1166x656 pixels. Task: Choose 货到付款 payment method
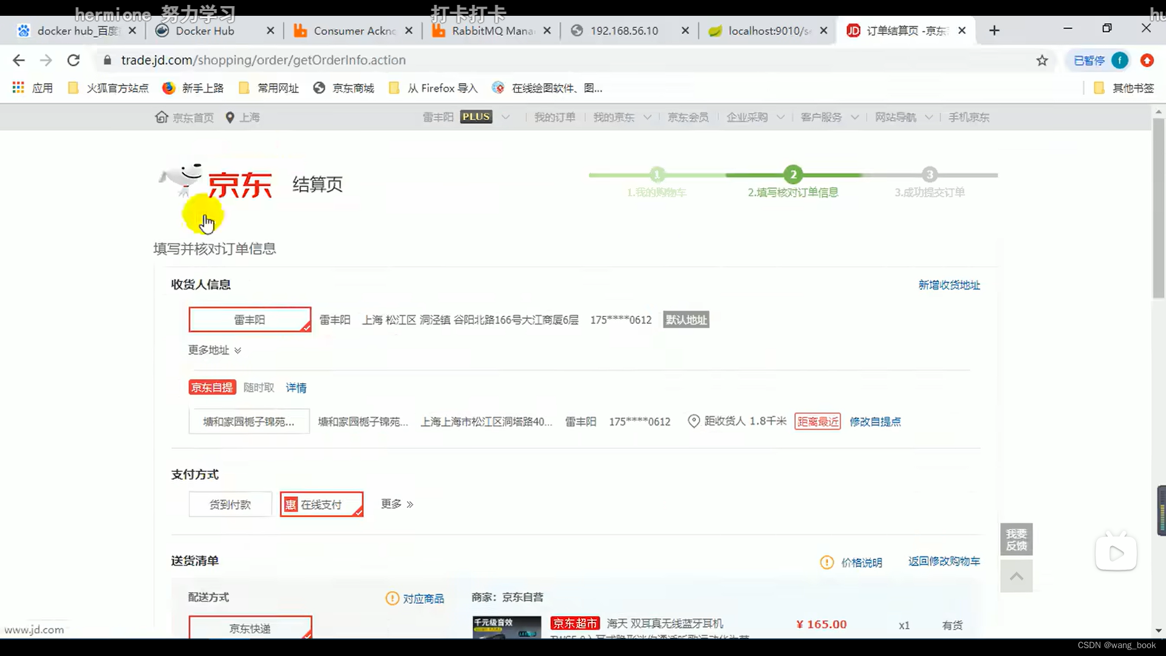coord(230,504)
